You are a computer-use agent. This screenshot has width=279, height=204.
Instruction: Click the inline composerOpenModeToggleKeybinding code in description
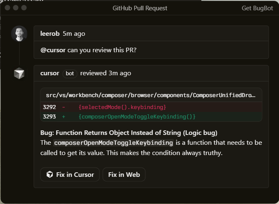(113, 143)
